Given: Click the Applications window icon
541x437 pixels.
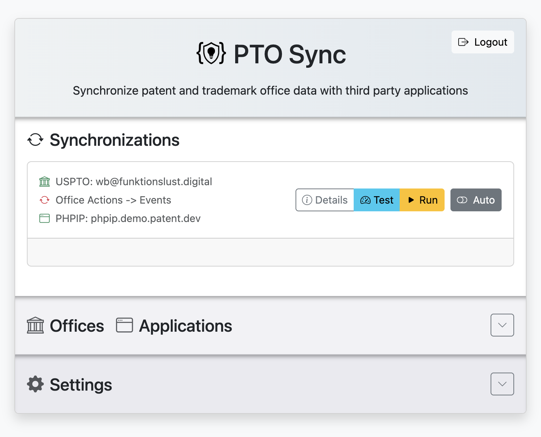Looking at the screenshot, I should pos(124,325).
